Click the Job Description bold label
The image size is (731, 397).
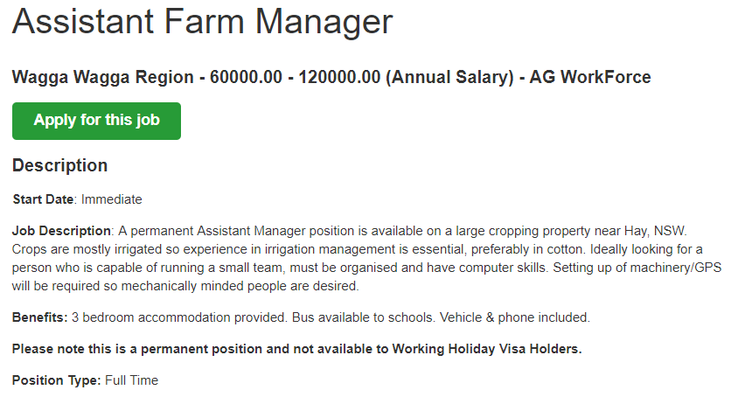coord(61,231)
